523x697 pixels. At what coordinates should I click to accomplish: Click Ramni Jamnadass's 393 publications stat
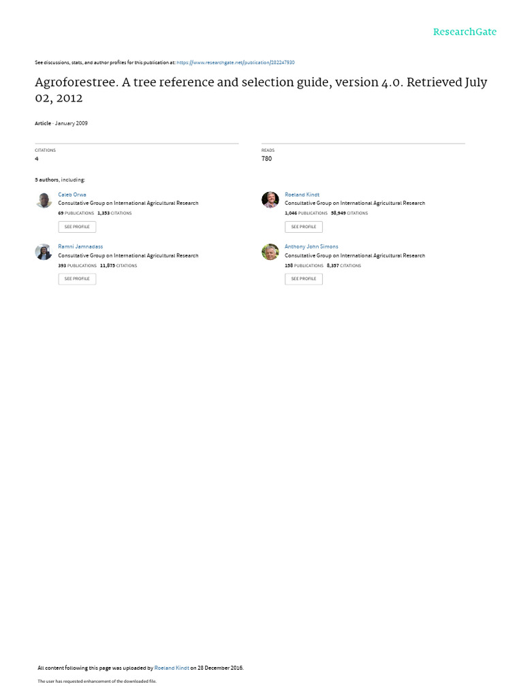[x=78, y=266]
